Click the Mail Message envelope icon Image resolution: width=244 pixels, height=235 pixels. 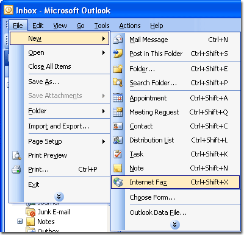coord(118,40)
